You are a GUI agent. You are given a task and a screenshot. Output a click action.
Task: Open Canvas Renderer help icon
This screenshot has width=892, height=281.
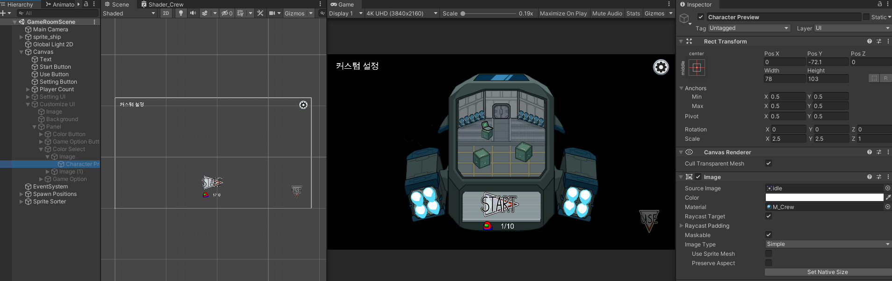click(x=870, y=152)
